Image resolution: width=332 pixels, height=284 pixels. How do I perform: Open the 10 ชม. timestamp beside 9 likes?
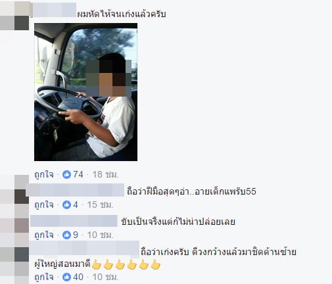tap(100, 235)
